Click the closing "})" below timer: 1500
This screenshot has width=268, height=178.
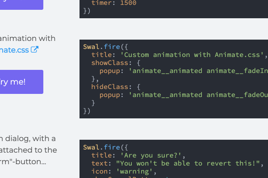(x=87, y=11)
